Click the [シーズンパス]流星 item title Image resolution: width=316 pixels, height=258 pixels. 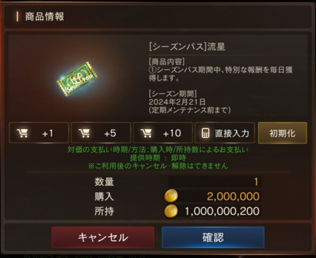[x=187, y=46]
